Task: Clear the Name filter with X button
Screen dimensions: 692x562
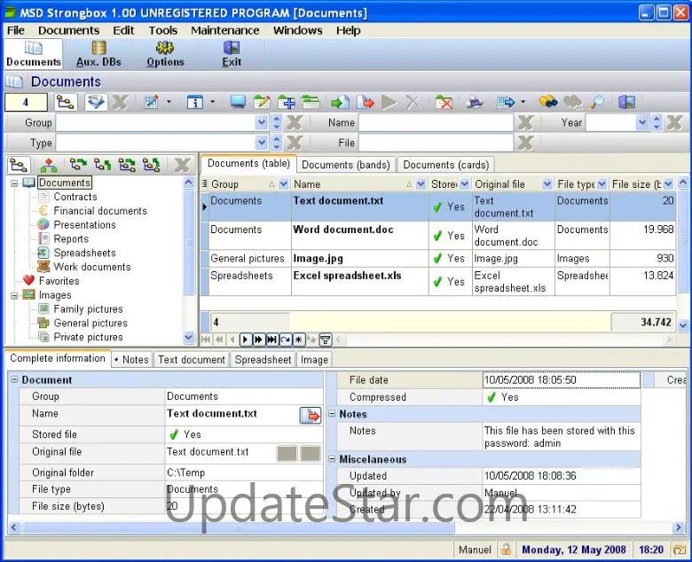Action: coord(525,122)
